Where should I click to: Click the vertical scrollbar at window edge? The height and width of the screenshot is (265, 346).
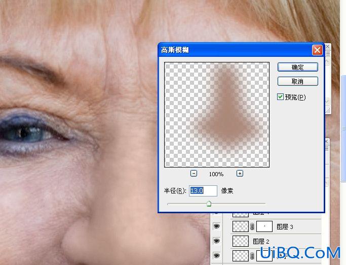point(343,128)
